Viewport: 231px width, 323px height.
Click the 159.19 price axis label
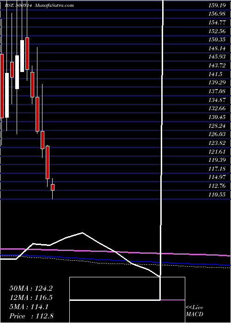pyautogui.click(x=218, y=6)
